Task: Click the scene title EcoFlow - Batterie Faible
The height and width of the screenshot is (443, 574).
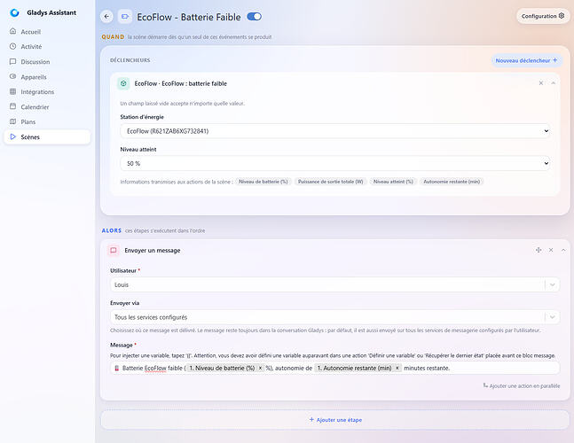Action: point(189,17)
